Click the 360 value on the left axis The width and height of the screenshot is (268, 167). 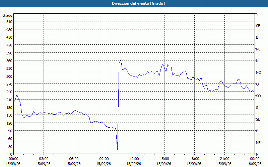[x=9, y=61]
